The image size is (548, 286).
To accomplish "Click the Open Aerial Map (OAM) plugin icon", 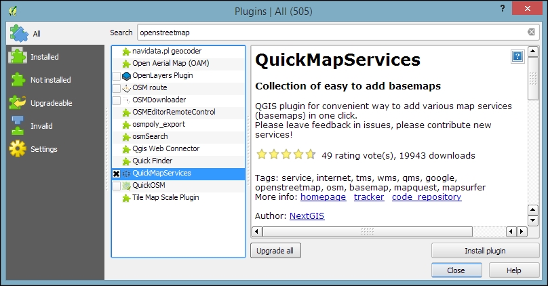I will tap(126, 64).
